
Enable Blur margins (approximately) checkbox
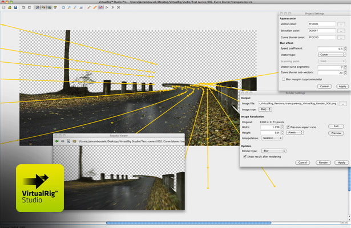(x=284, y=79)
